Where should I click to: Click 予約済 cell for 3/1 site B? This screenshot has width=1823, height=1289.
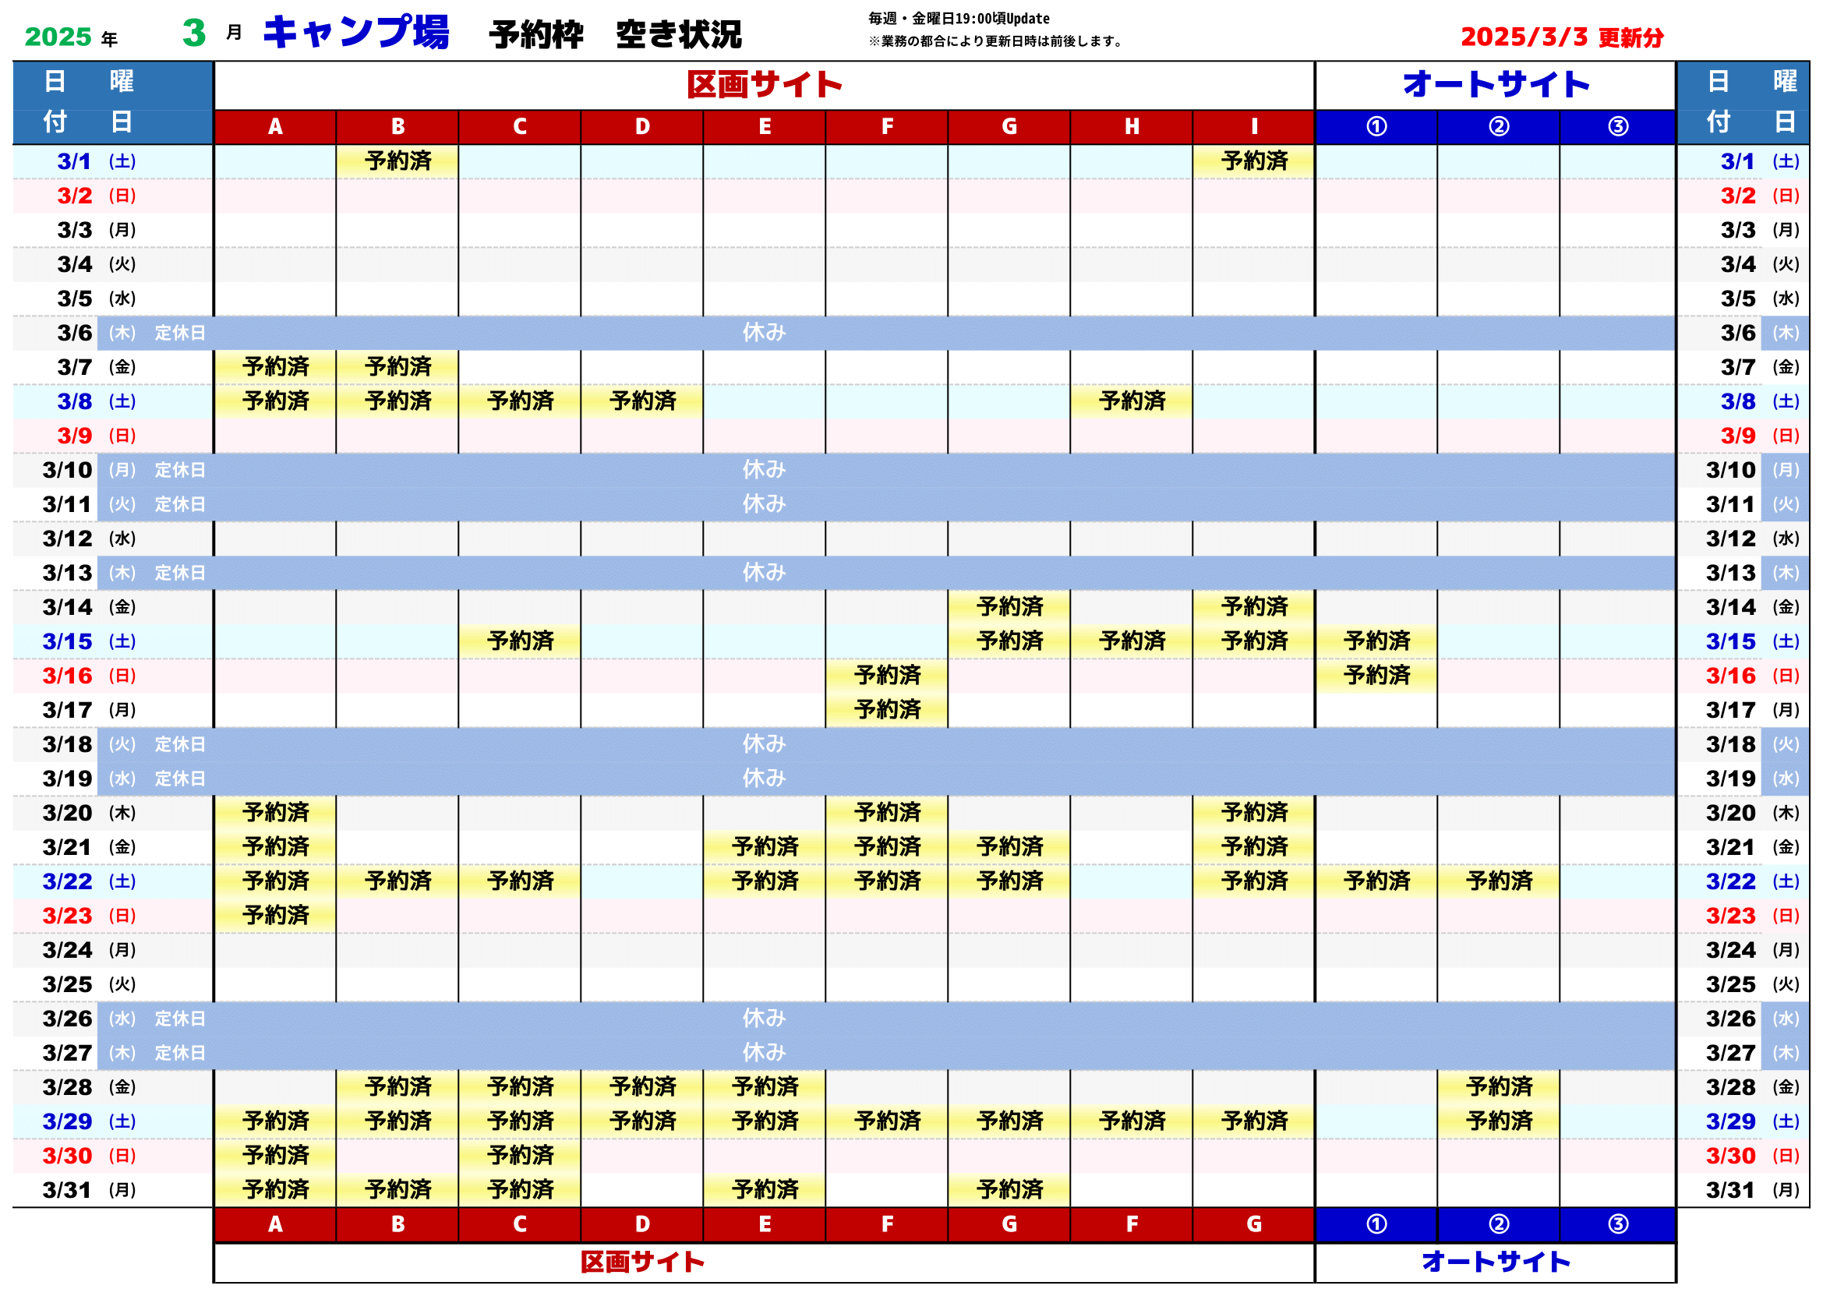point(397,162)
